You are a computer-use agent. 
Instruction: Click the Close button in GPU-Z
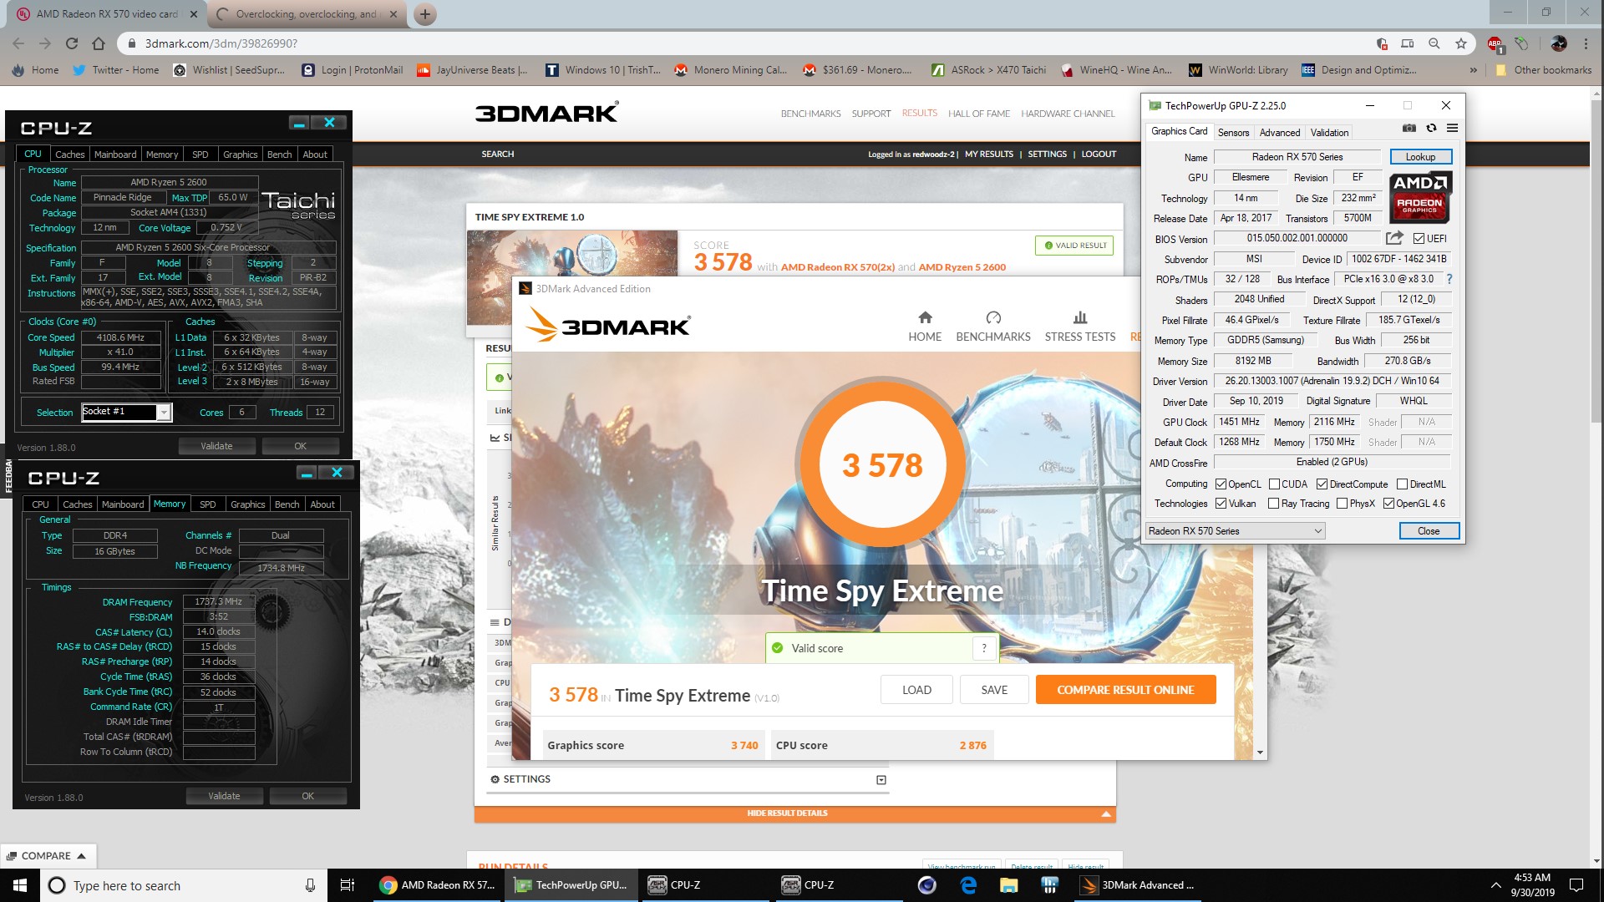[1429, 531]
